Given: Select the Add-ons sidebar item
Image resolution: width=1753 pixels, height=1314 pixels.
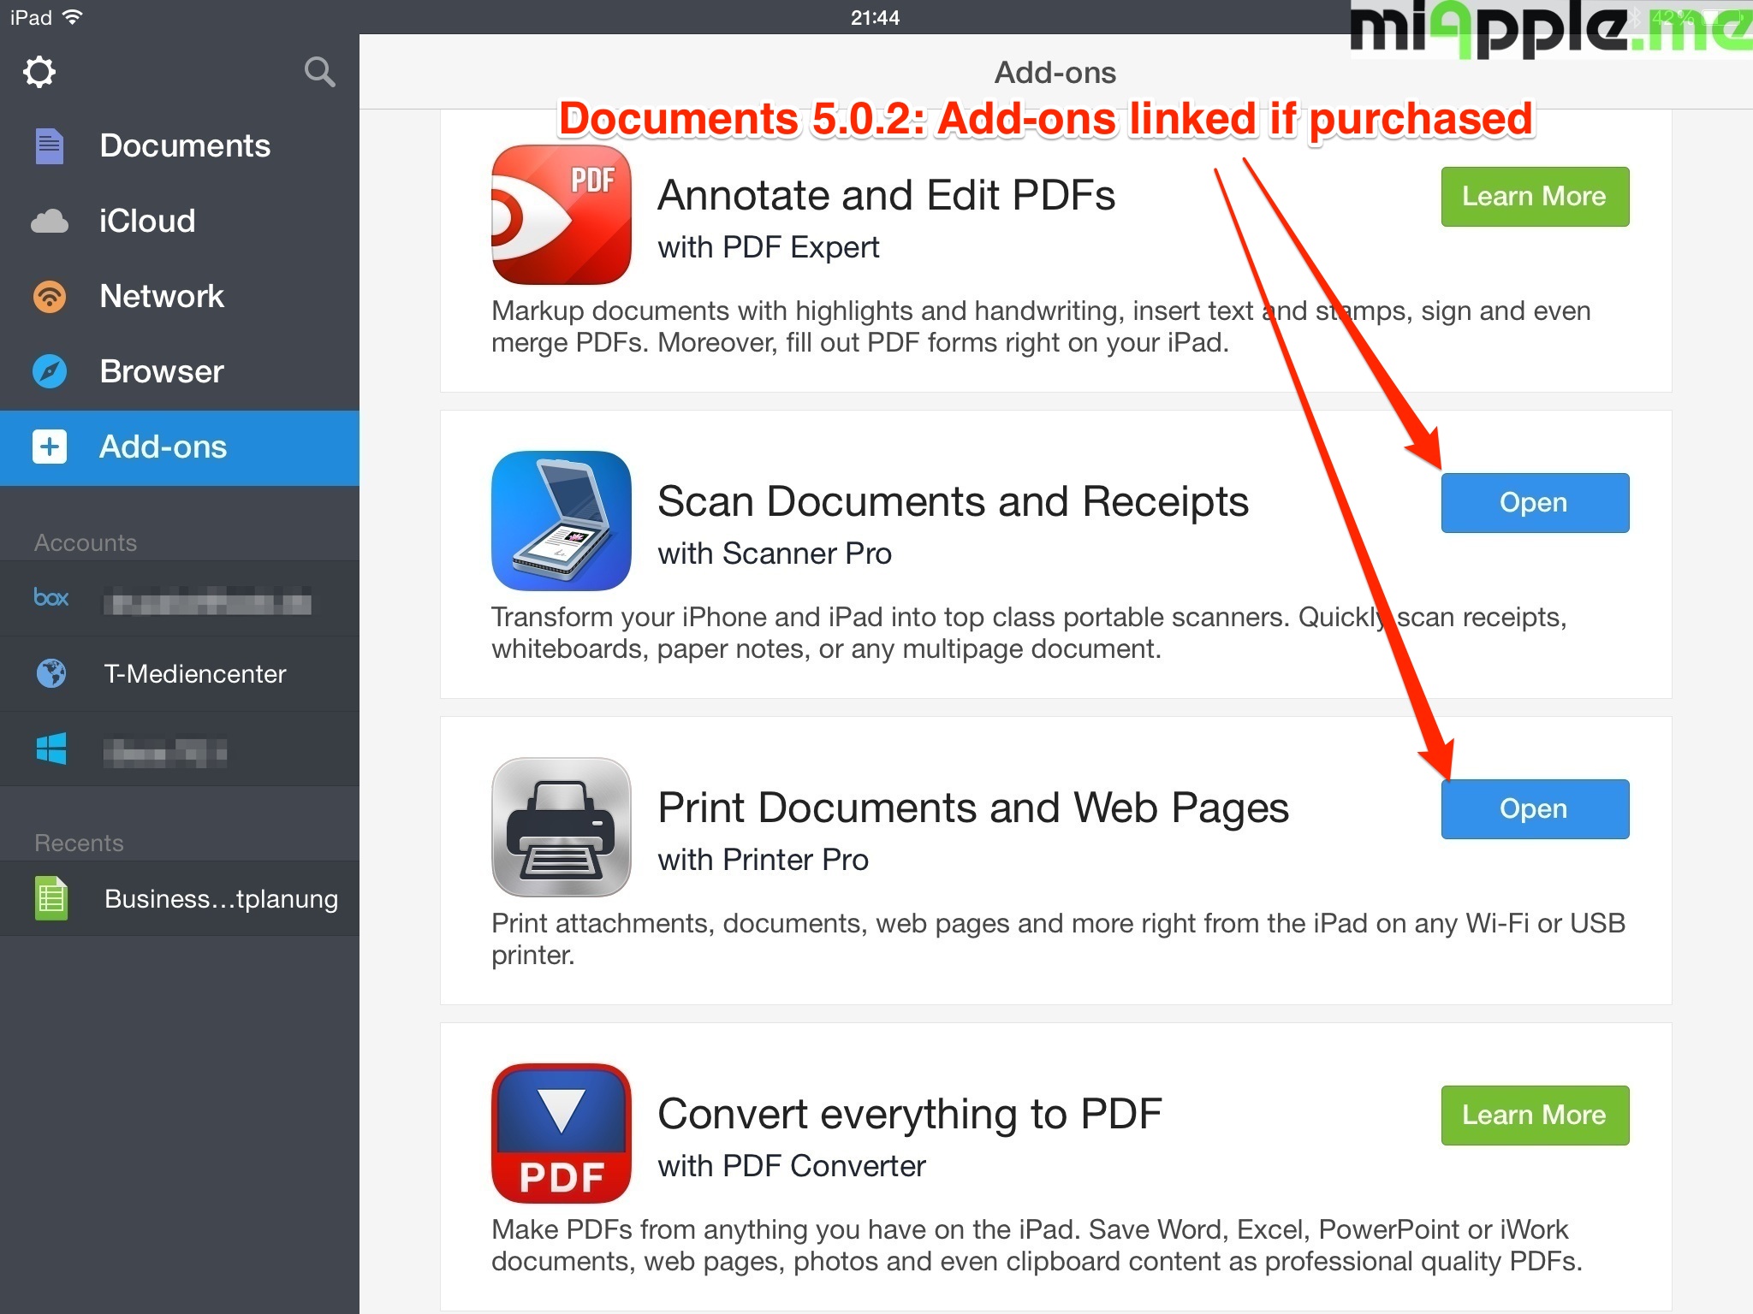Looking at the screenshot, I should coord(163,447).
